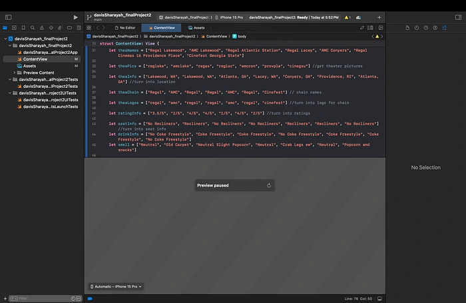Choose the iPhone 15 Pro run destination

pos(229,17)
